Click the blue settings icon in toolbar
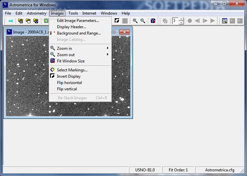247x176 pixels. [x=11, y=21]
